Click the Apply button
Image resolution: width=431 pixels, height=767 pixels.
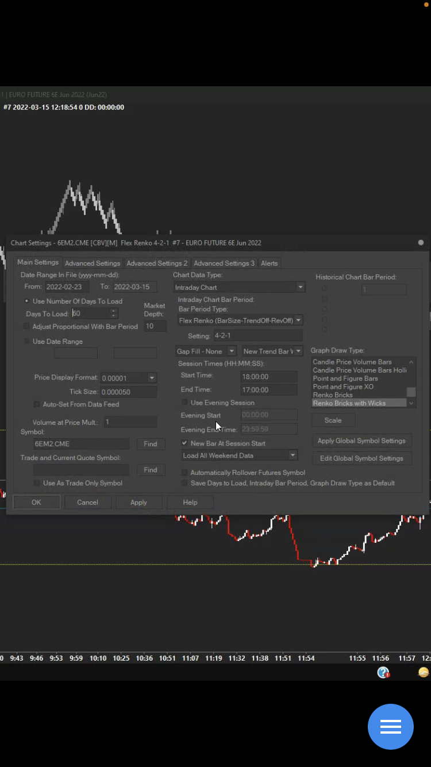[138, 502]
